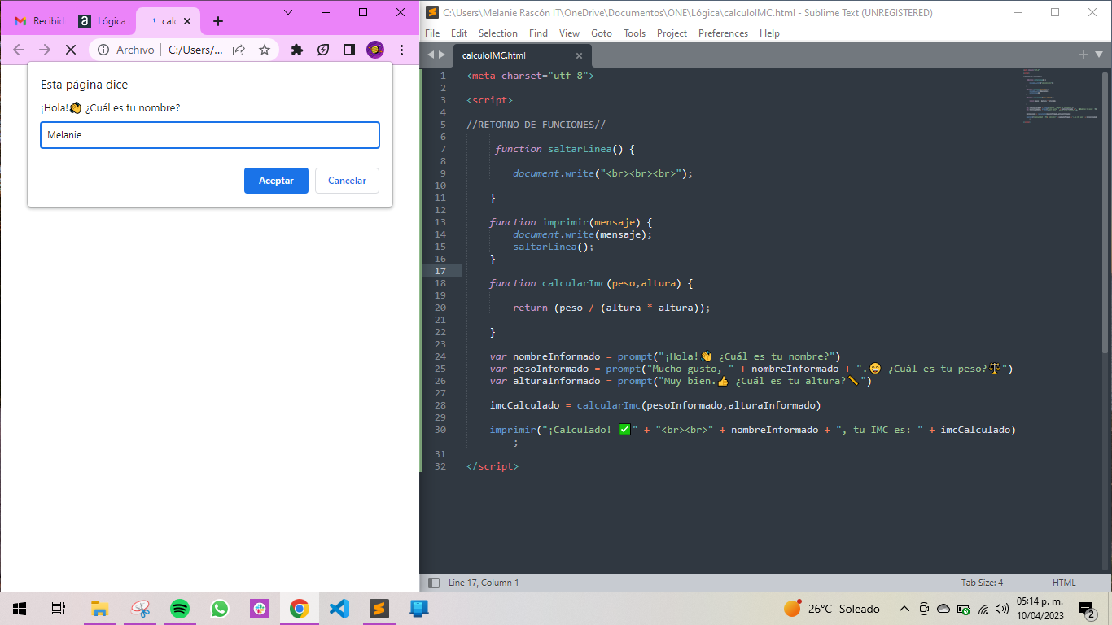
Task: Open the View menu in Sublime Text
Action: tap(570, 33)
